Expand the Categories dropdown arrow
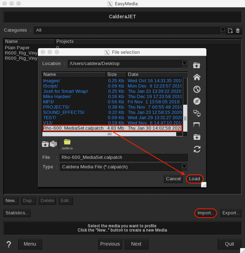The height and width of the screenshot is (253, 245). [x=223, y=30]
